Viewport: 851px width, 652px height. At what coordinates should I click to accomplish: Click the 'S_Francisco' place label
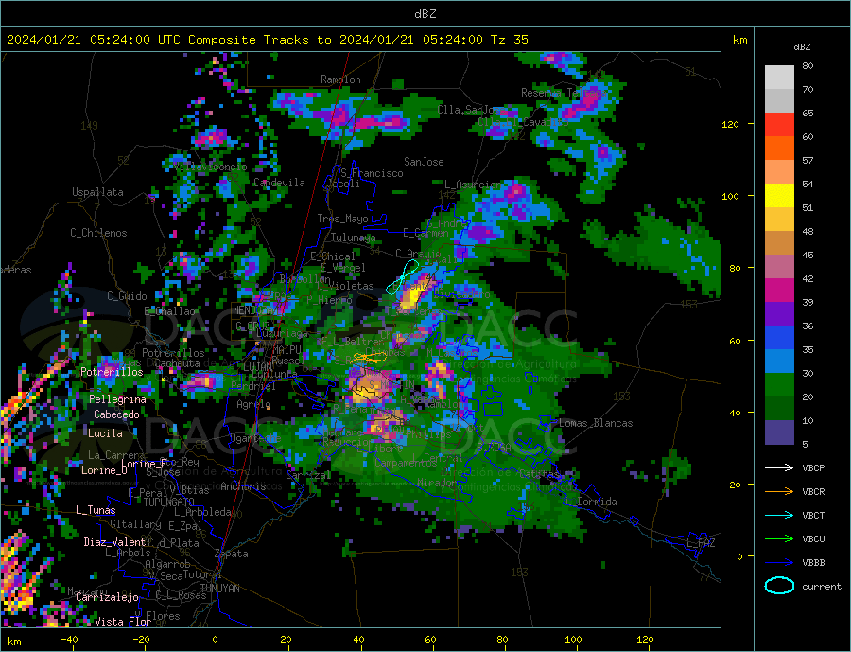coord(372,173)
